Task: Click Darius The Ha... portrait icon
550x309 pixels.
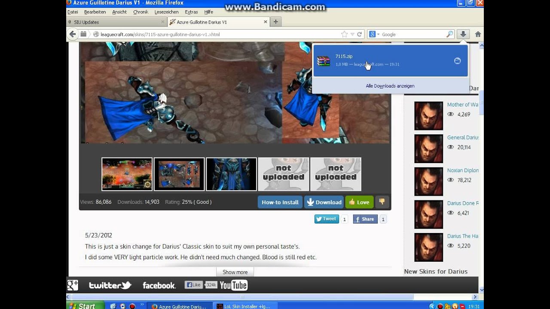Action: click(x=428, y=247)
